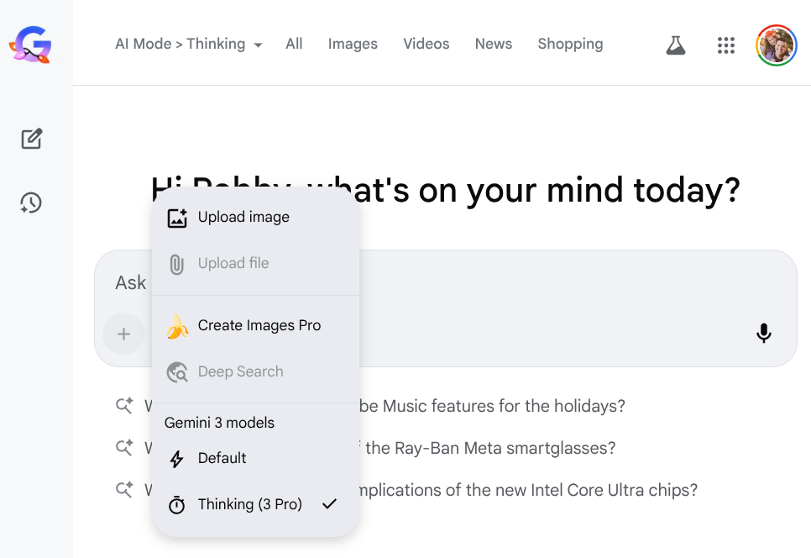Start a new chat with the compose icon
The height and width of the screenshot is (558, 811).
pos(32,139)
